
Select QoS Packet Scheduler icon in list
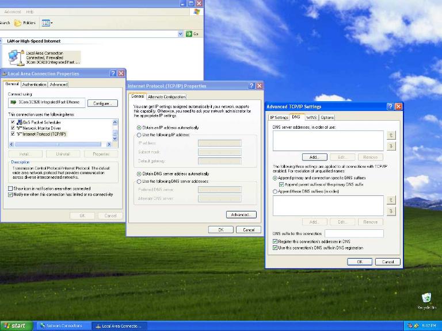tap(19, 122)
